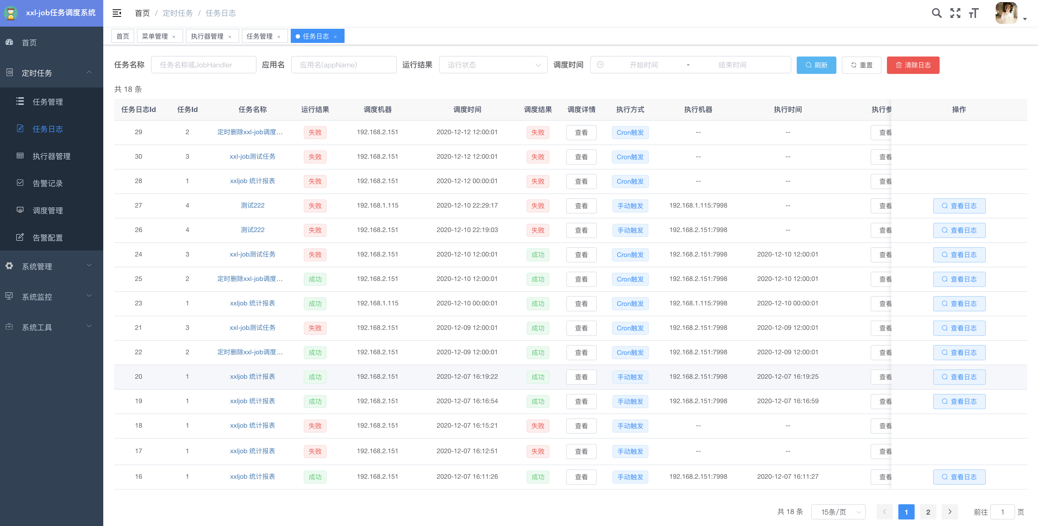Select 告警记录 in the sidebar

48,183
